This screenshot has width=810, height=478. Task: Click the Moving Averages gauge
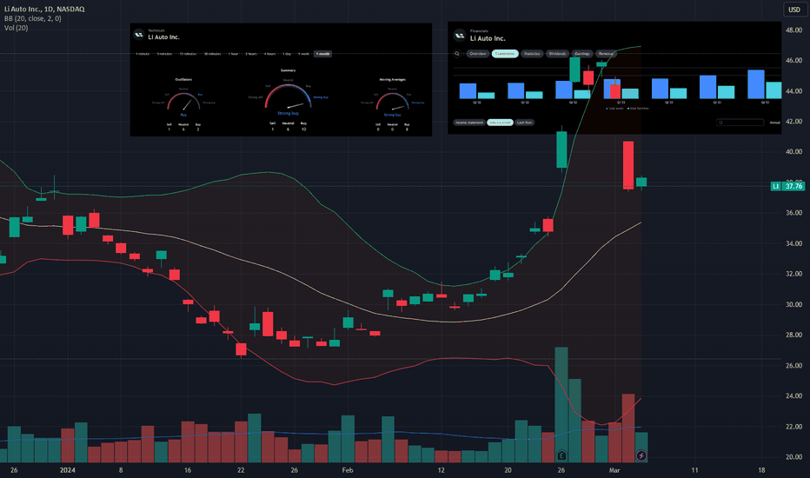[392, 102]
